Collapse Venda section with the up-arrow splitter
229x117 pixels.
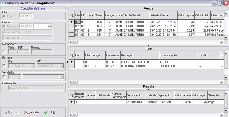pos(148,45)
